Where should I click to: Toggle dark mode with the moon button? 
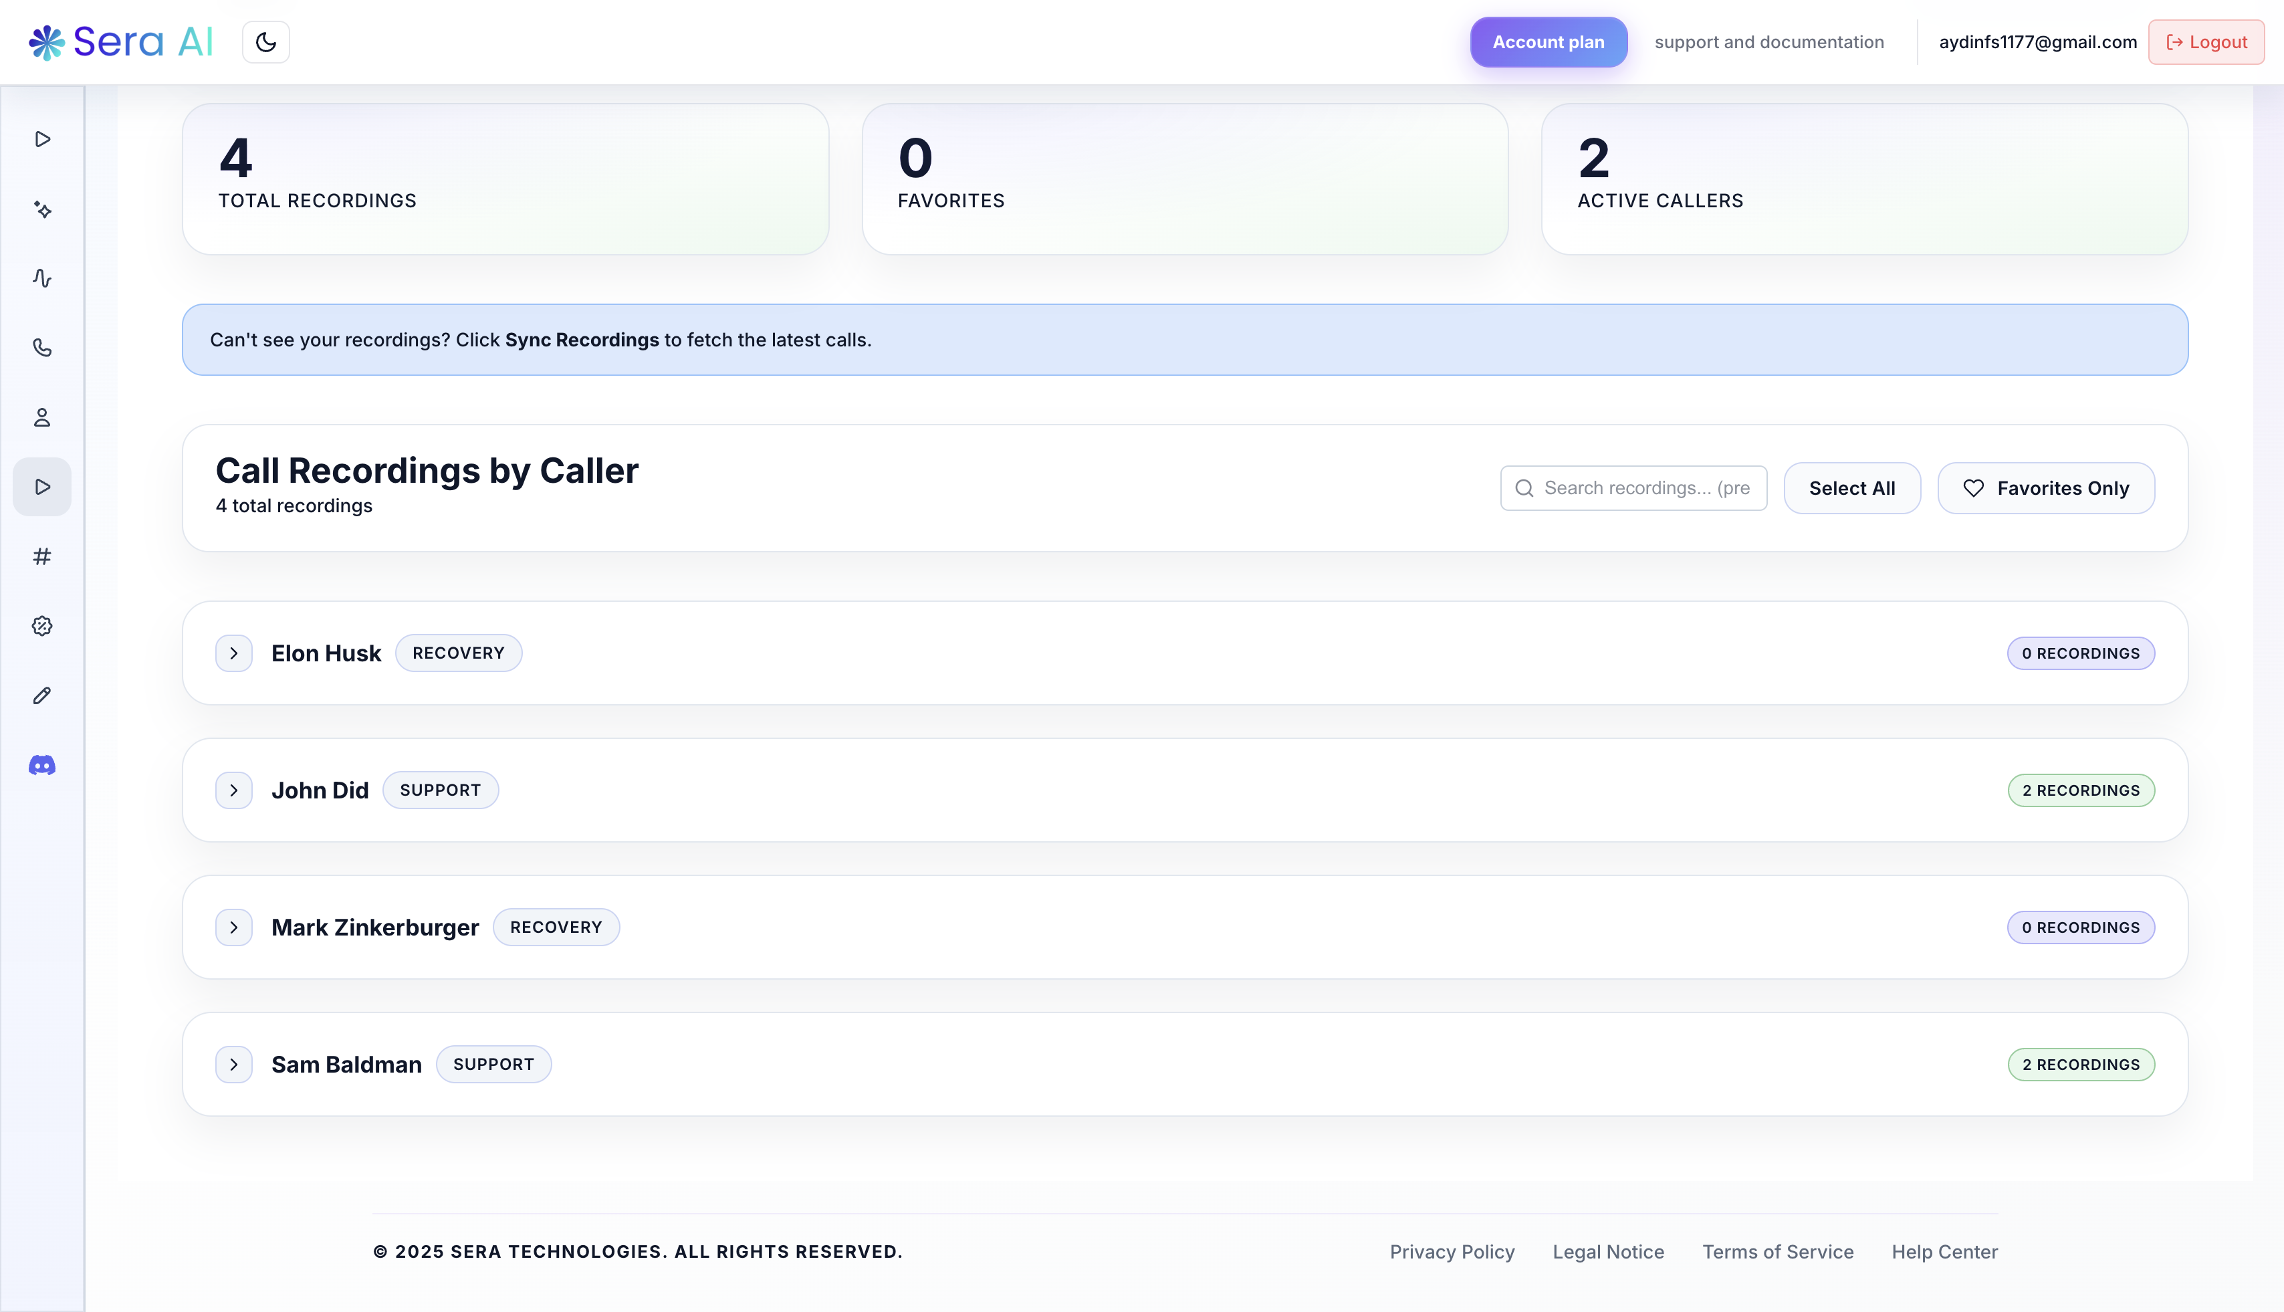click(x=266, y=42)
